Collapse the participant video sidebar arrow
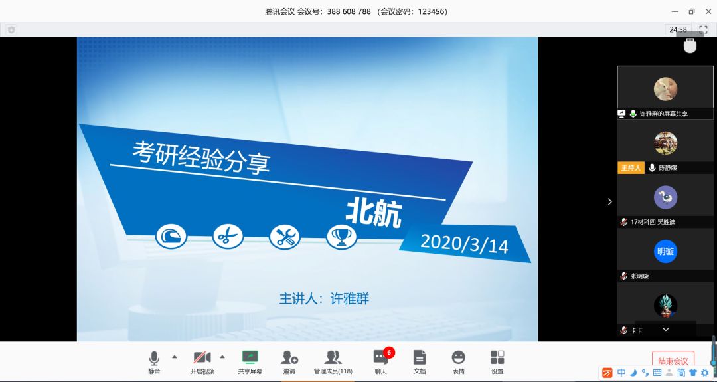717x382 pixels. point(609,201)
